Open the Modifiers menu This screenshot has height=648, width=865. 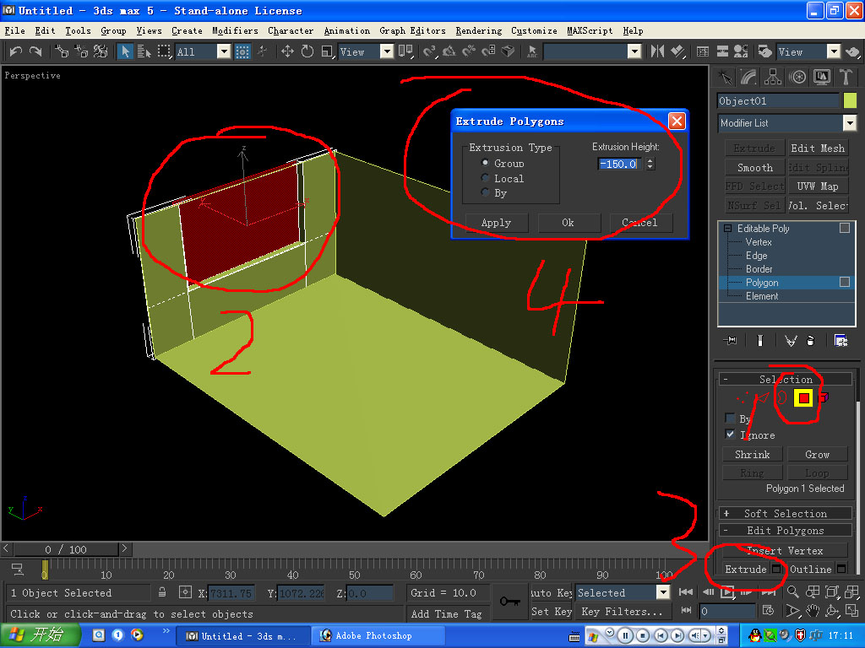(x=235, y=30)
